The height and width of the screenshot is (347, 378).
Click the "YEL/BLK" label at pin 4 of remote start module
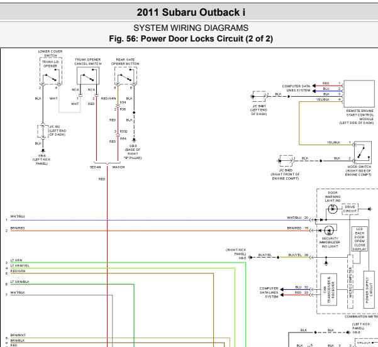323,99
